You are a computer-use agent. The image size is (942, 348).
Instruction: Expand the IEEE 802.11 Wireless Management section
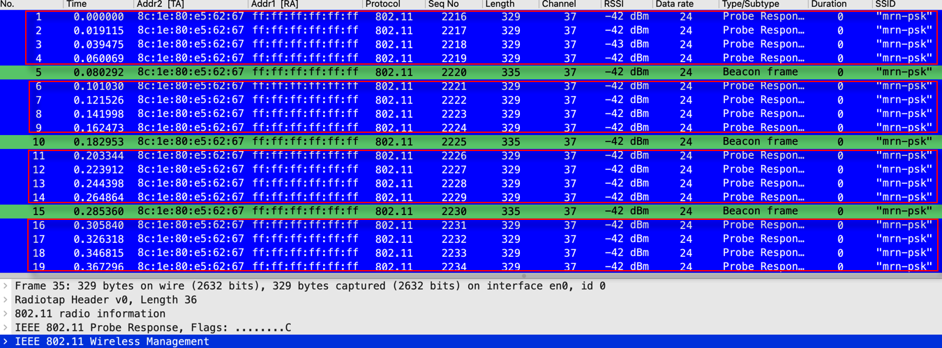6,342
